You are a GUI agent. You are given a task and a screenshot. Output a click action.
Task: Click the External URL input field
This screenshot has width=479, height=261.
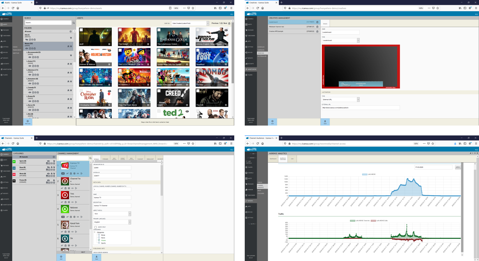click(x=361, y=108)
